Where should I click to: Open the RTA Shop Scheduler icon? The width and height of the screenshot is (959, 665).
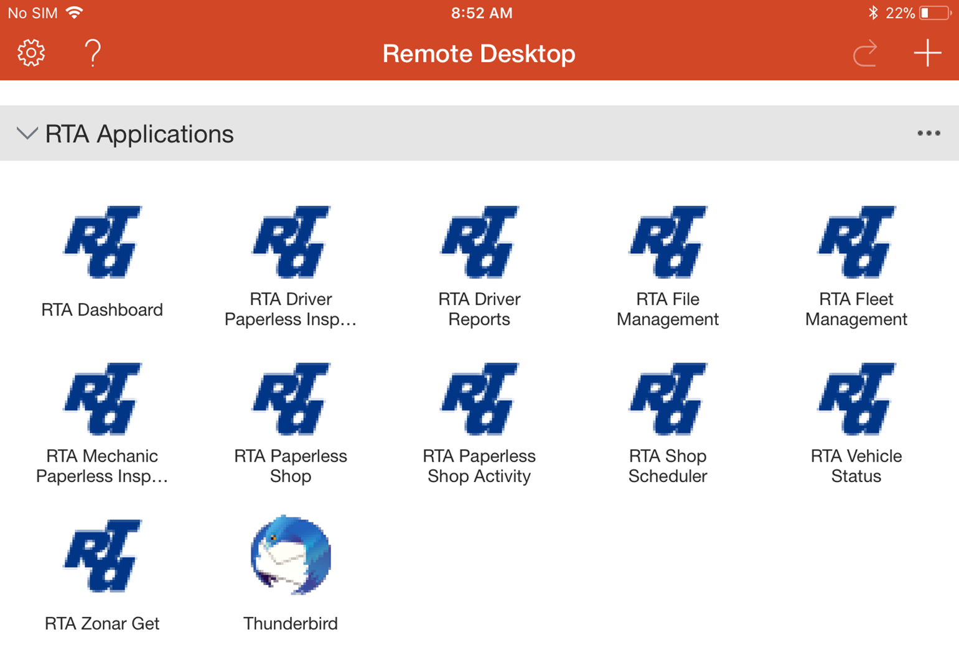tap(668, 399)
